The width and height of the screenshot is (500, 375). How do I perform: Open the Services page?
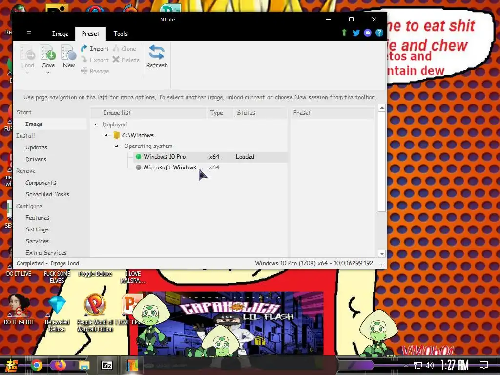[37, 241]
